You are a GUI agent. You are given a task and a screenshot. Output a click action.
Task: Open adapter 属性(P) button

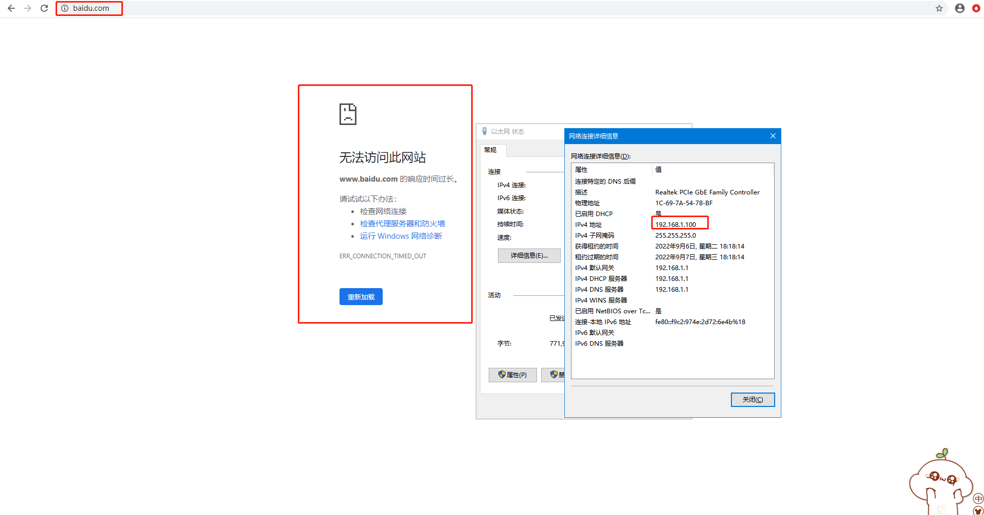pos(512,375)
